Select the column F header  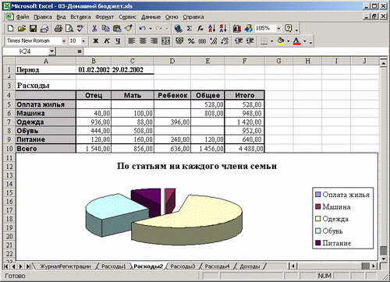[244, 62]
